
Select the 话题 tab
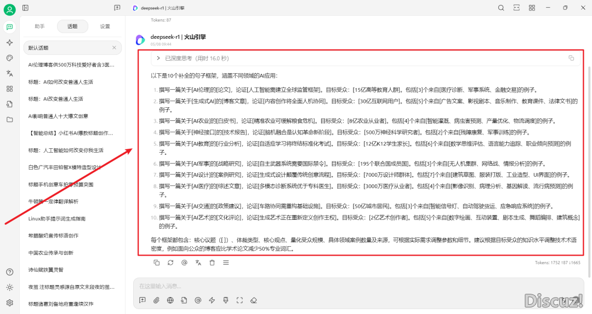(72, 26)
